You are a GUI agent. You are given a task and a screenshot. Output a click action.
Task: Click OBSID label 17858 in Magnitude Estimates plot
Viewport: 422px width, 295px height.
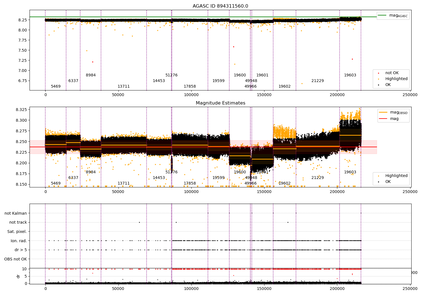pyautogui.click(x=190, y=183)
